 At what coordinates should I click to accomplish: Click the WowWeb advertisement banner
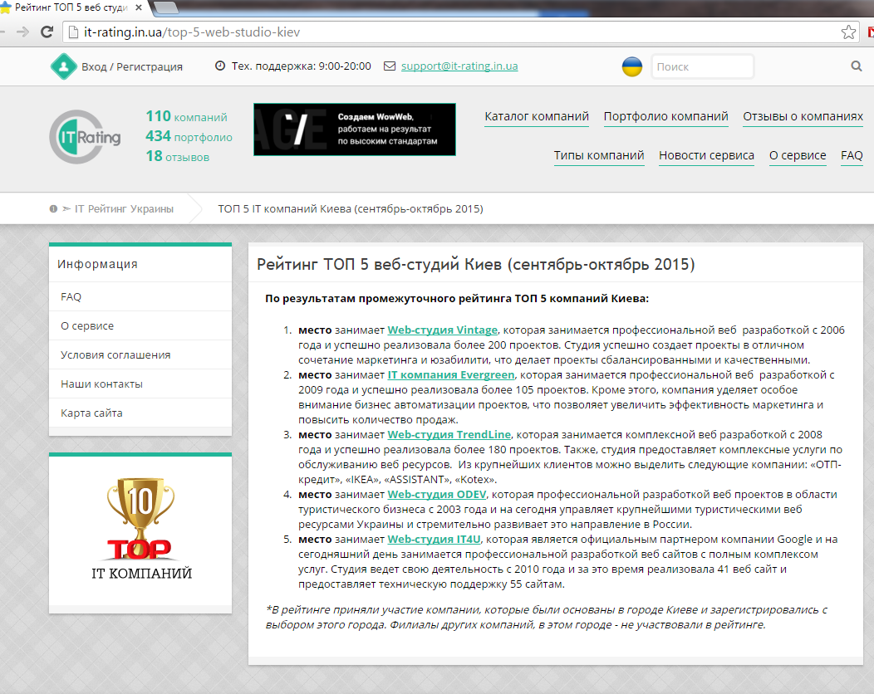(355, 130)
